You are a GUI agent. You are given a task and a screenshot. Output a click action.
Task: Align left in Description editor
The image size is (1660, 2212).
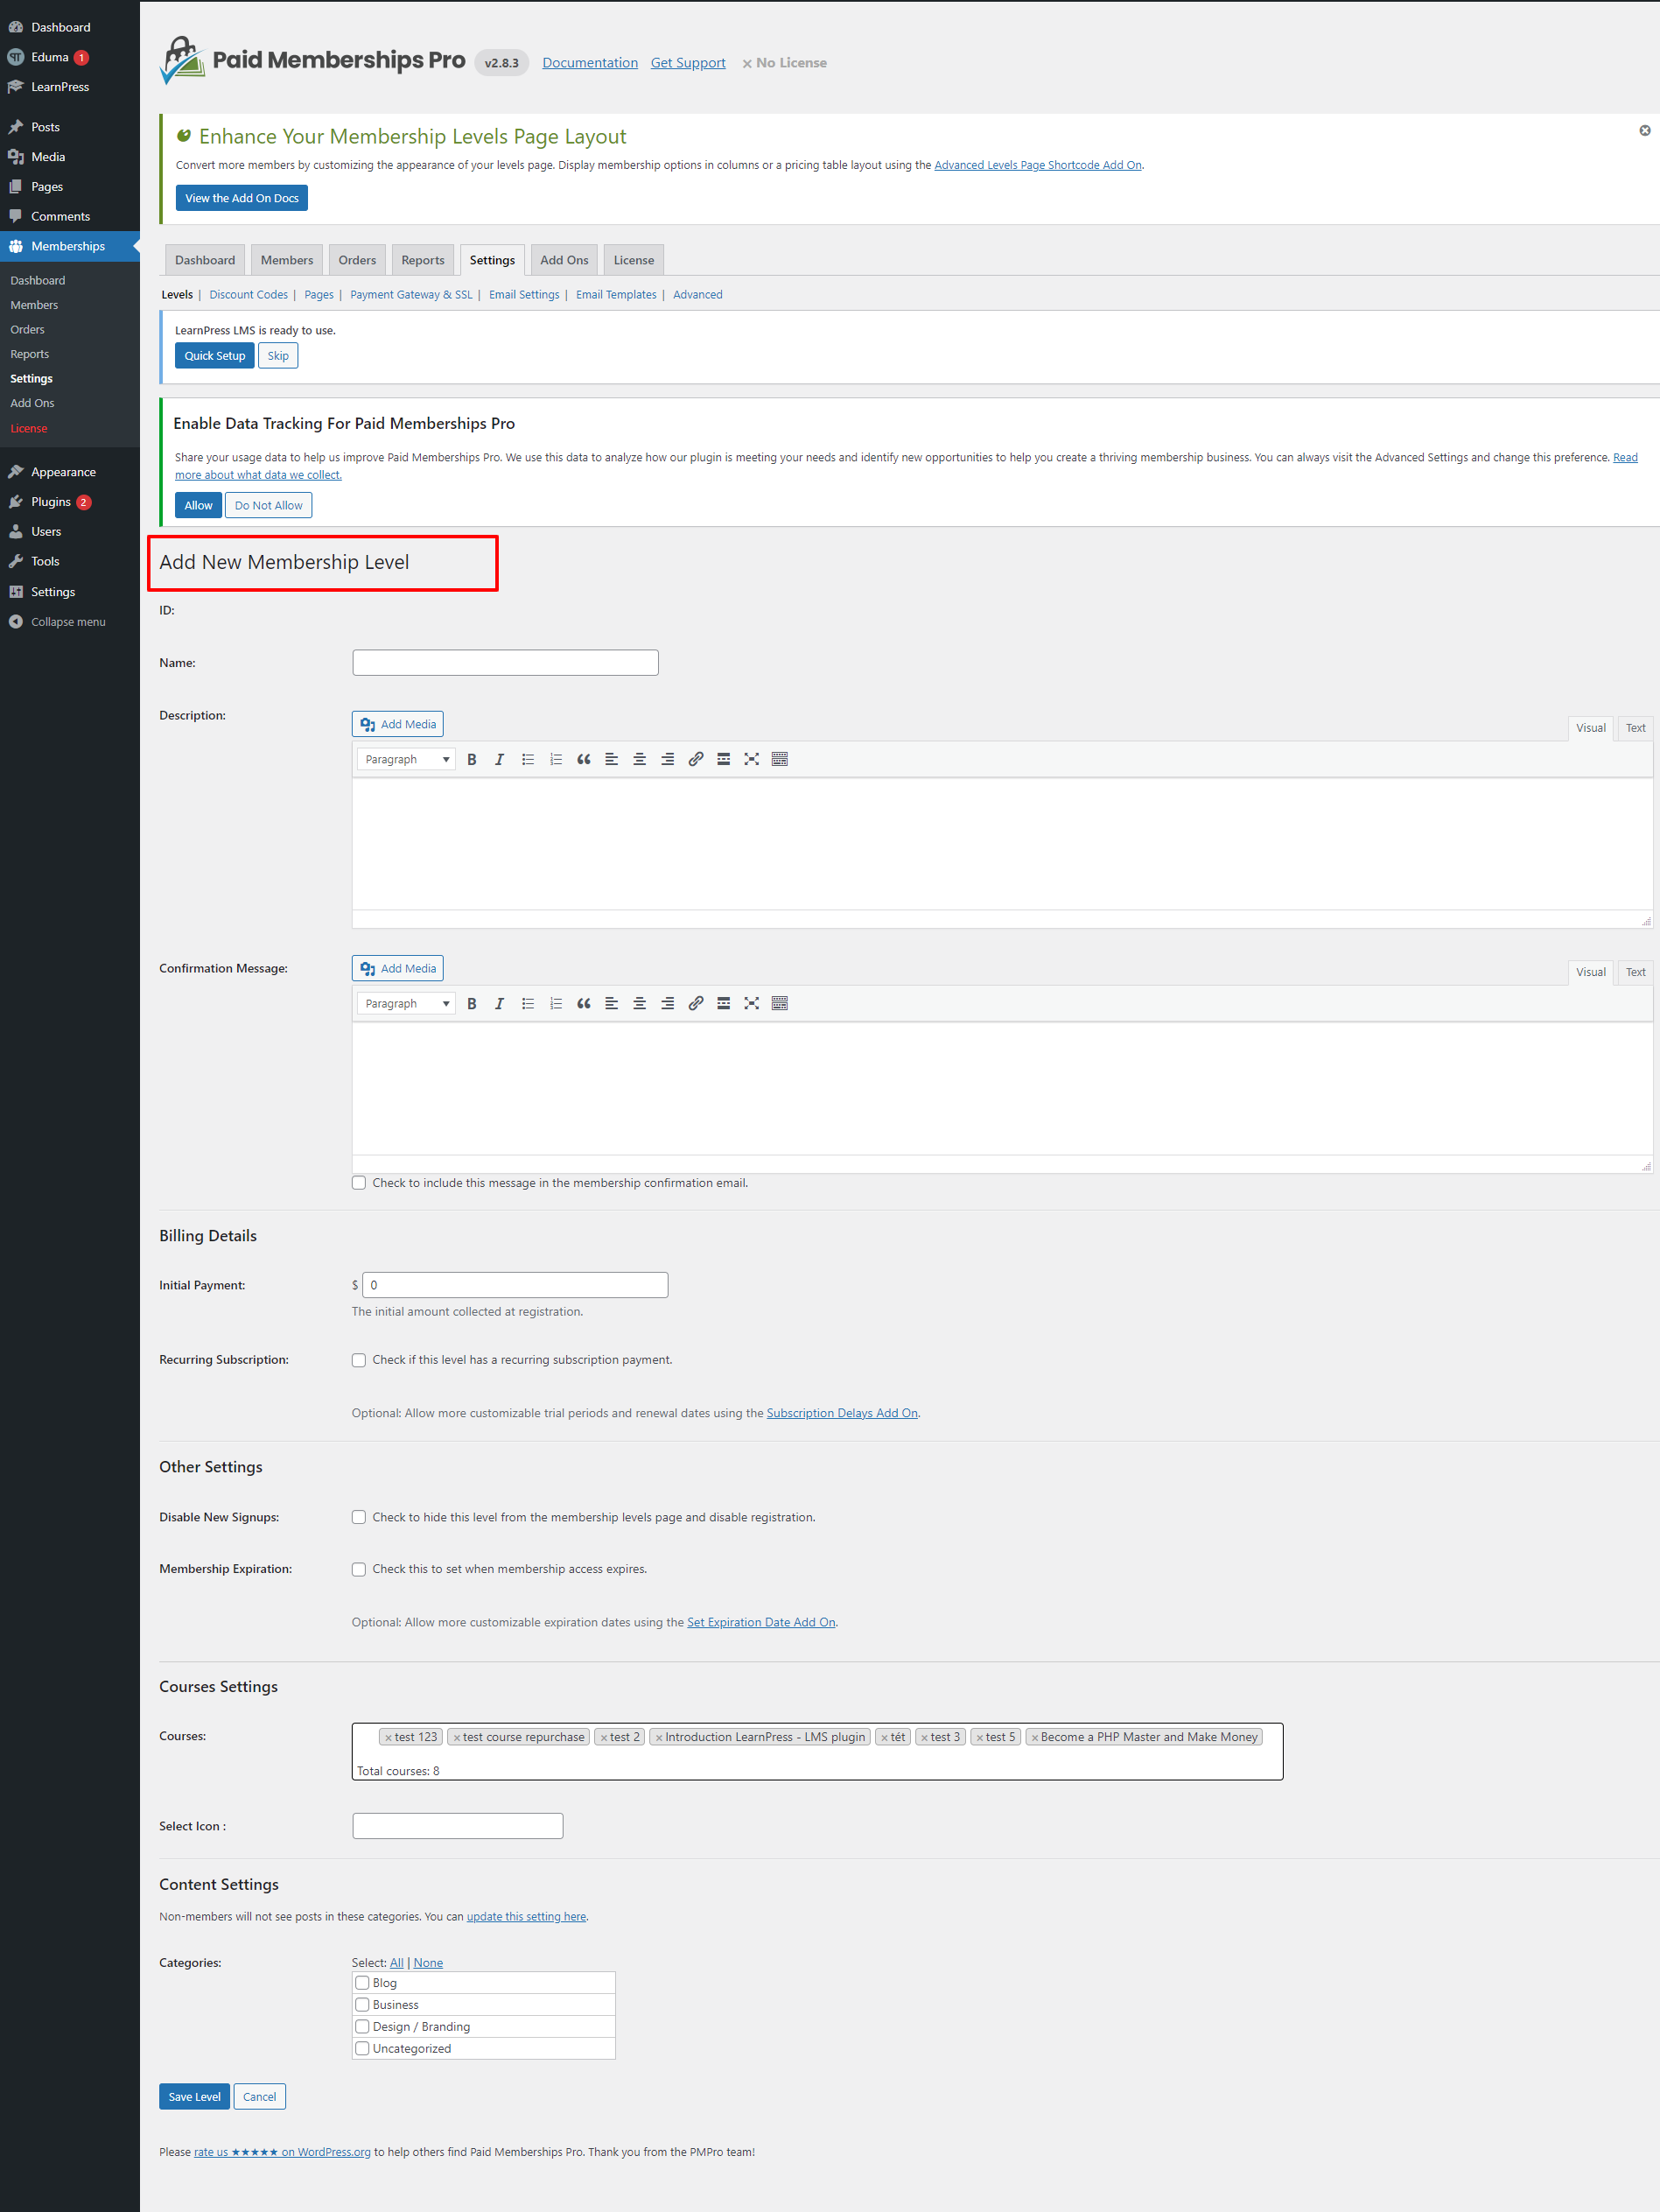coord(612,759)
